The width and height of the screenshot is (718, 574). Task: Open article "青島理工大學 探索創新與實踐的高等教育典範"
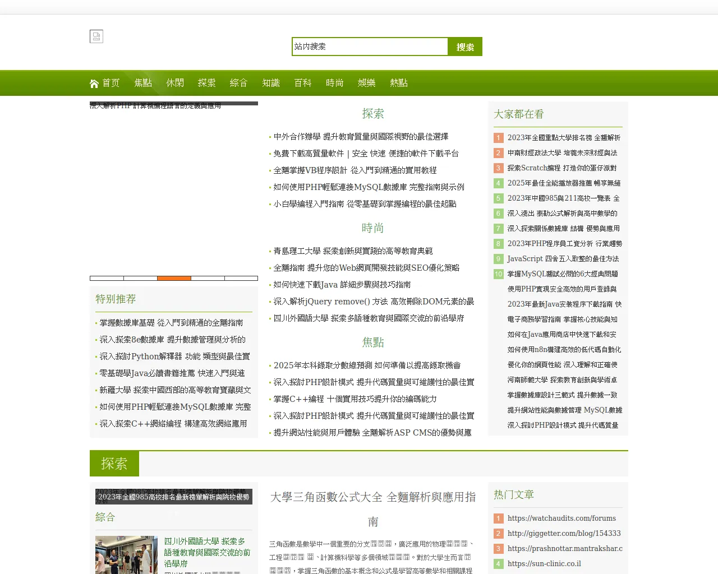point(353,251)
